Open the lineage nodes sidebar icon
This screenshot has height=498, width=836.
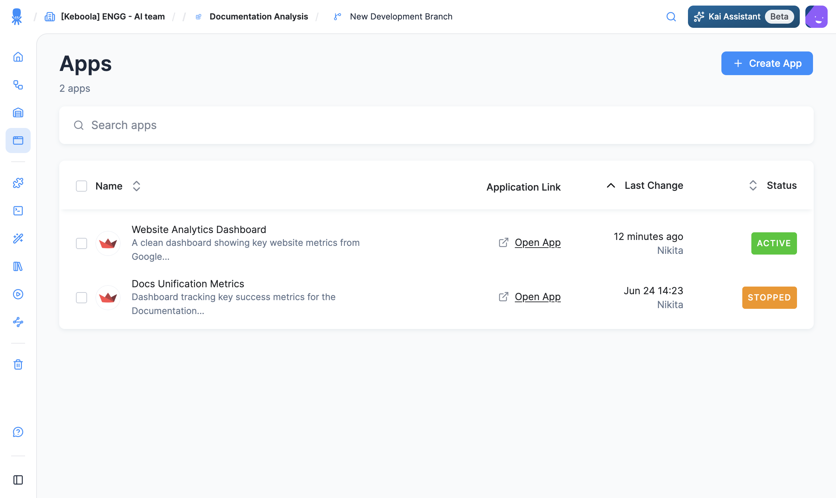[x=18, y=322]
